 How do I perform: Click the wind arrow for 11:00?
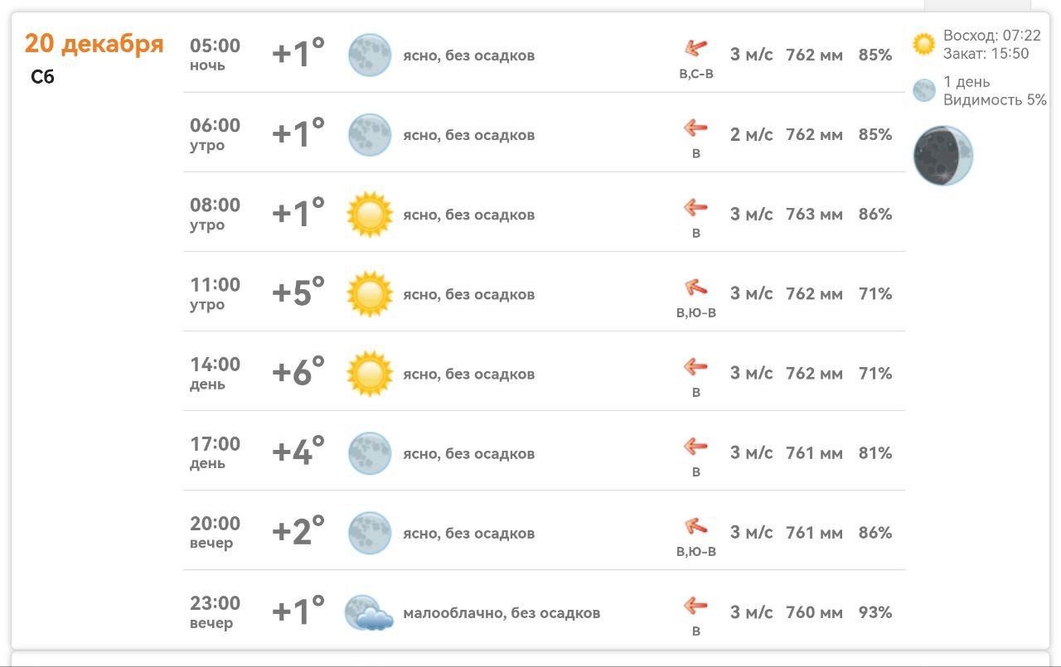tap(695, 288)
